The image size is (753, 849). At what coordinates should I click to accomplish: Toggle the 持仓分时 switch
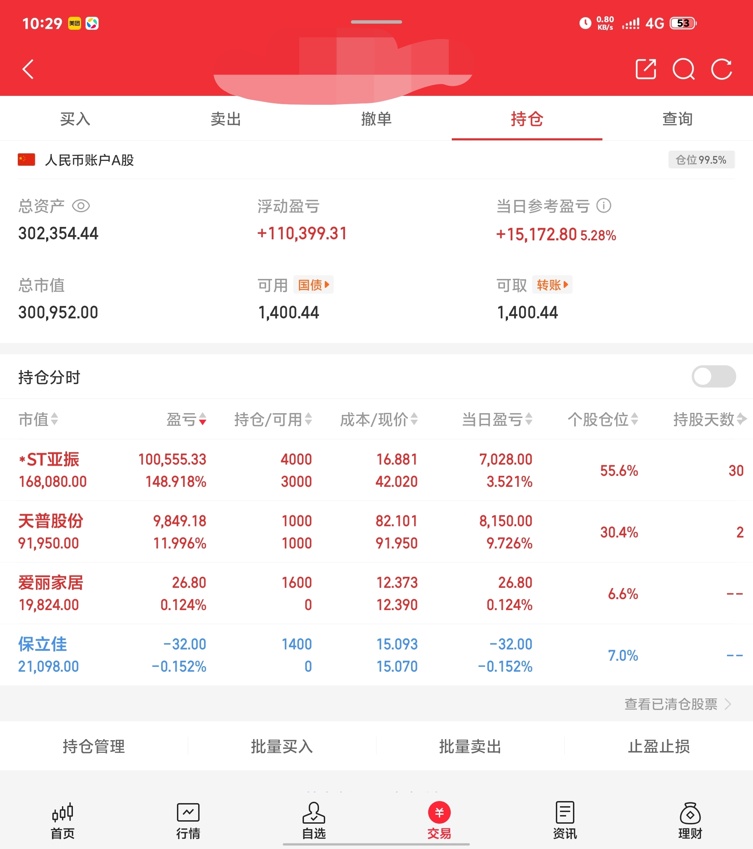point(713,376)
